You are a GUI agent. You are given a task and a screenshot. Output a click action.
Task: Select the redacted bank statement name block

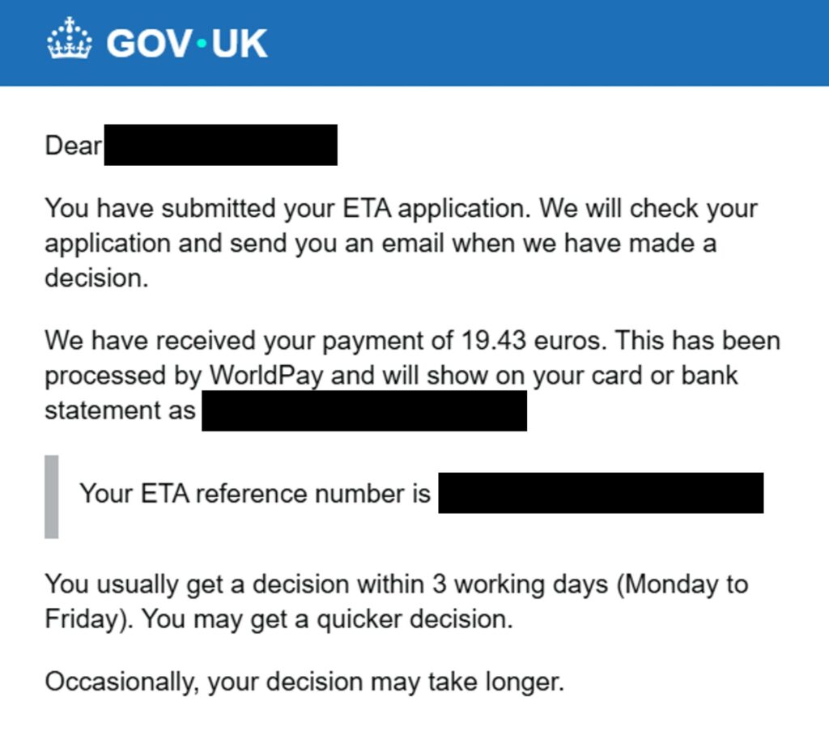click(x=364, y=410)
